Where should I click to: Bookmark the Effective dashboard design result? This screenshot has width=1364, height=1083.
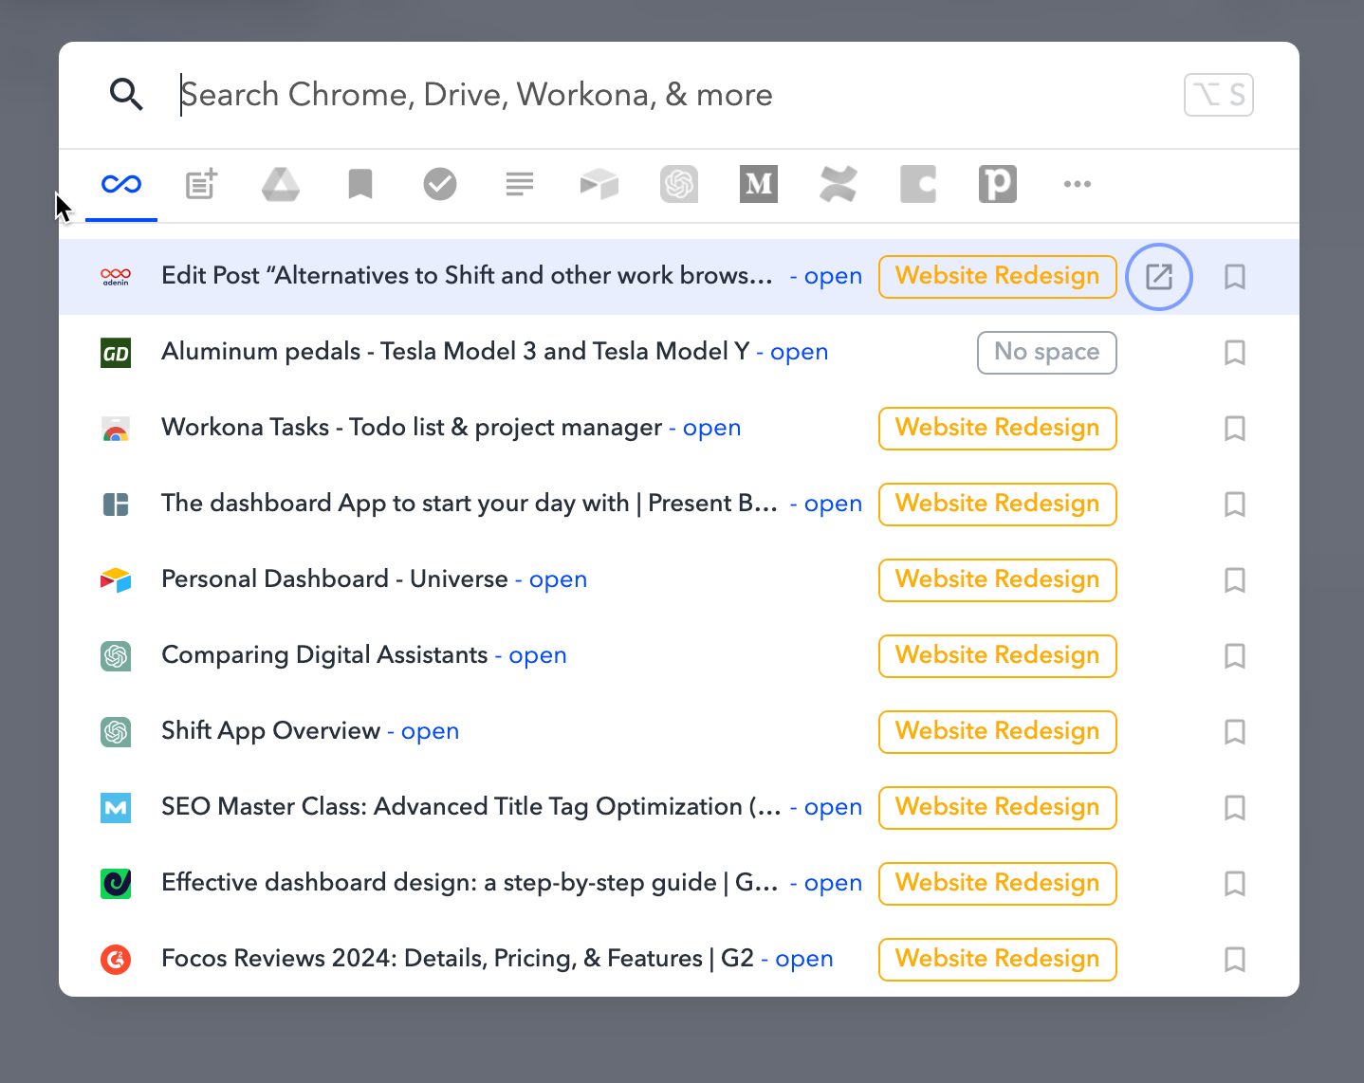pos(1235,884)
